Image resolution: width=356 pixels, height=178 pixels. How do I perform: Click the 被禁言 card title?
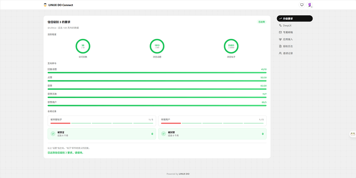click(x=61, y=132)
